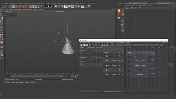This screenshot has width=176, height=99.
Task: Toggle the X axis lock
Action: point(31,6)
